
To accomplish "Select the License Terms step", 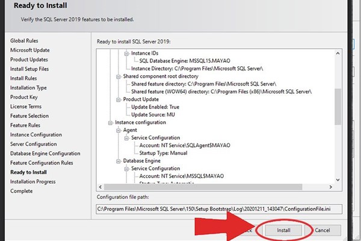I will click(x=26, y=107).
